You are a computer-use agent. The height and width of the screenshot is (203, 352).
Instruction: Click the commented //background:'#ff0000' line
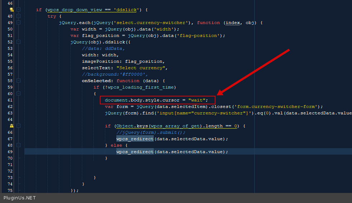[x=110, y=74]
